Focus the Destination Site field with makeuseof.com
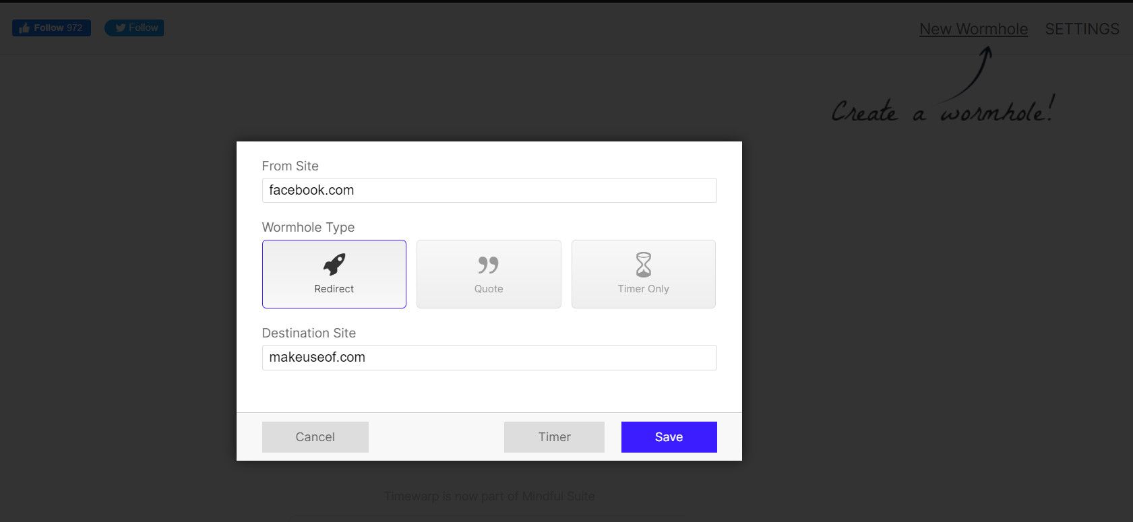The width and height of the screenshot is (1133, 522). (x=489, y=358)
